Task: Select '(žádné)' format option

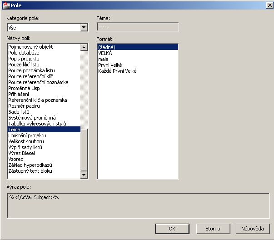Action: click(107, 47)
